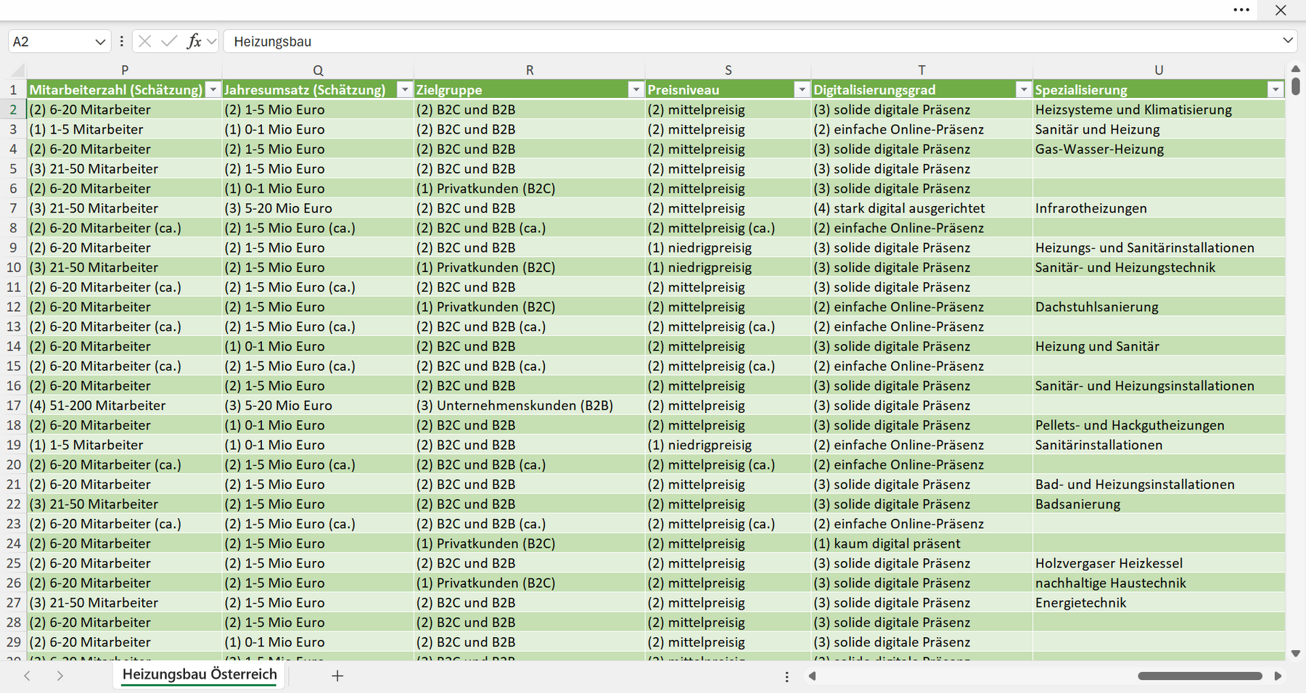The width and height of the screenshot is (1306, 693).
Task: Go to next sheet arrow
Action: click(x=60, y=676)
